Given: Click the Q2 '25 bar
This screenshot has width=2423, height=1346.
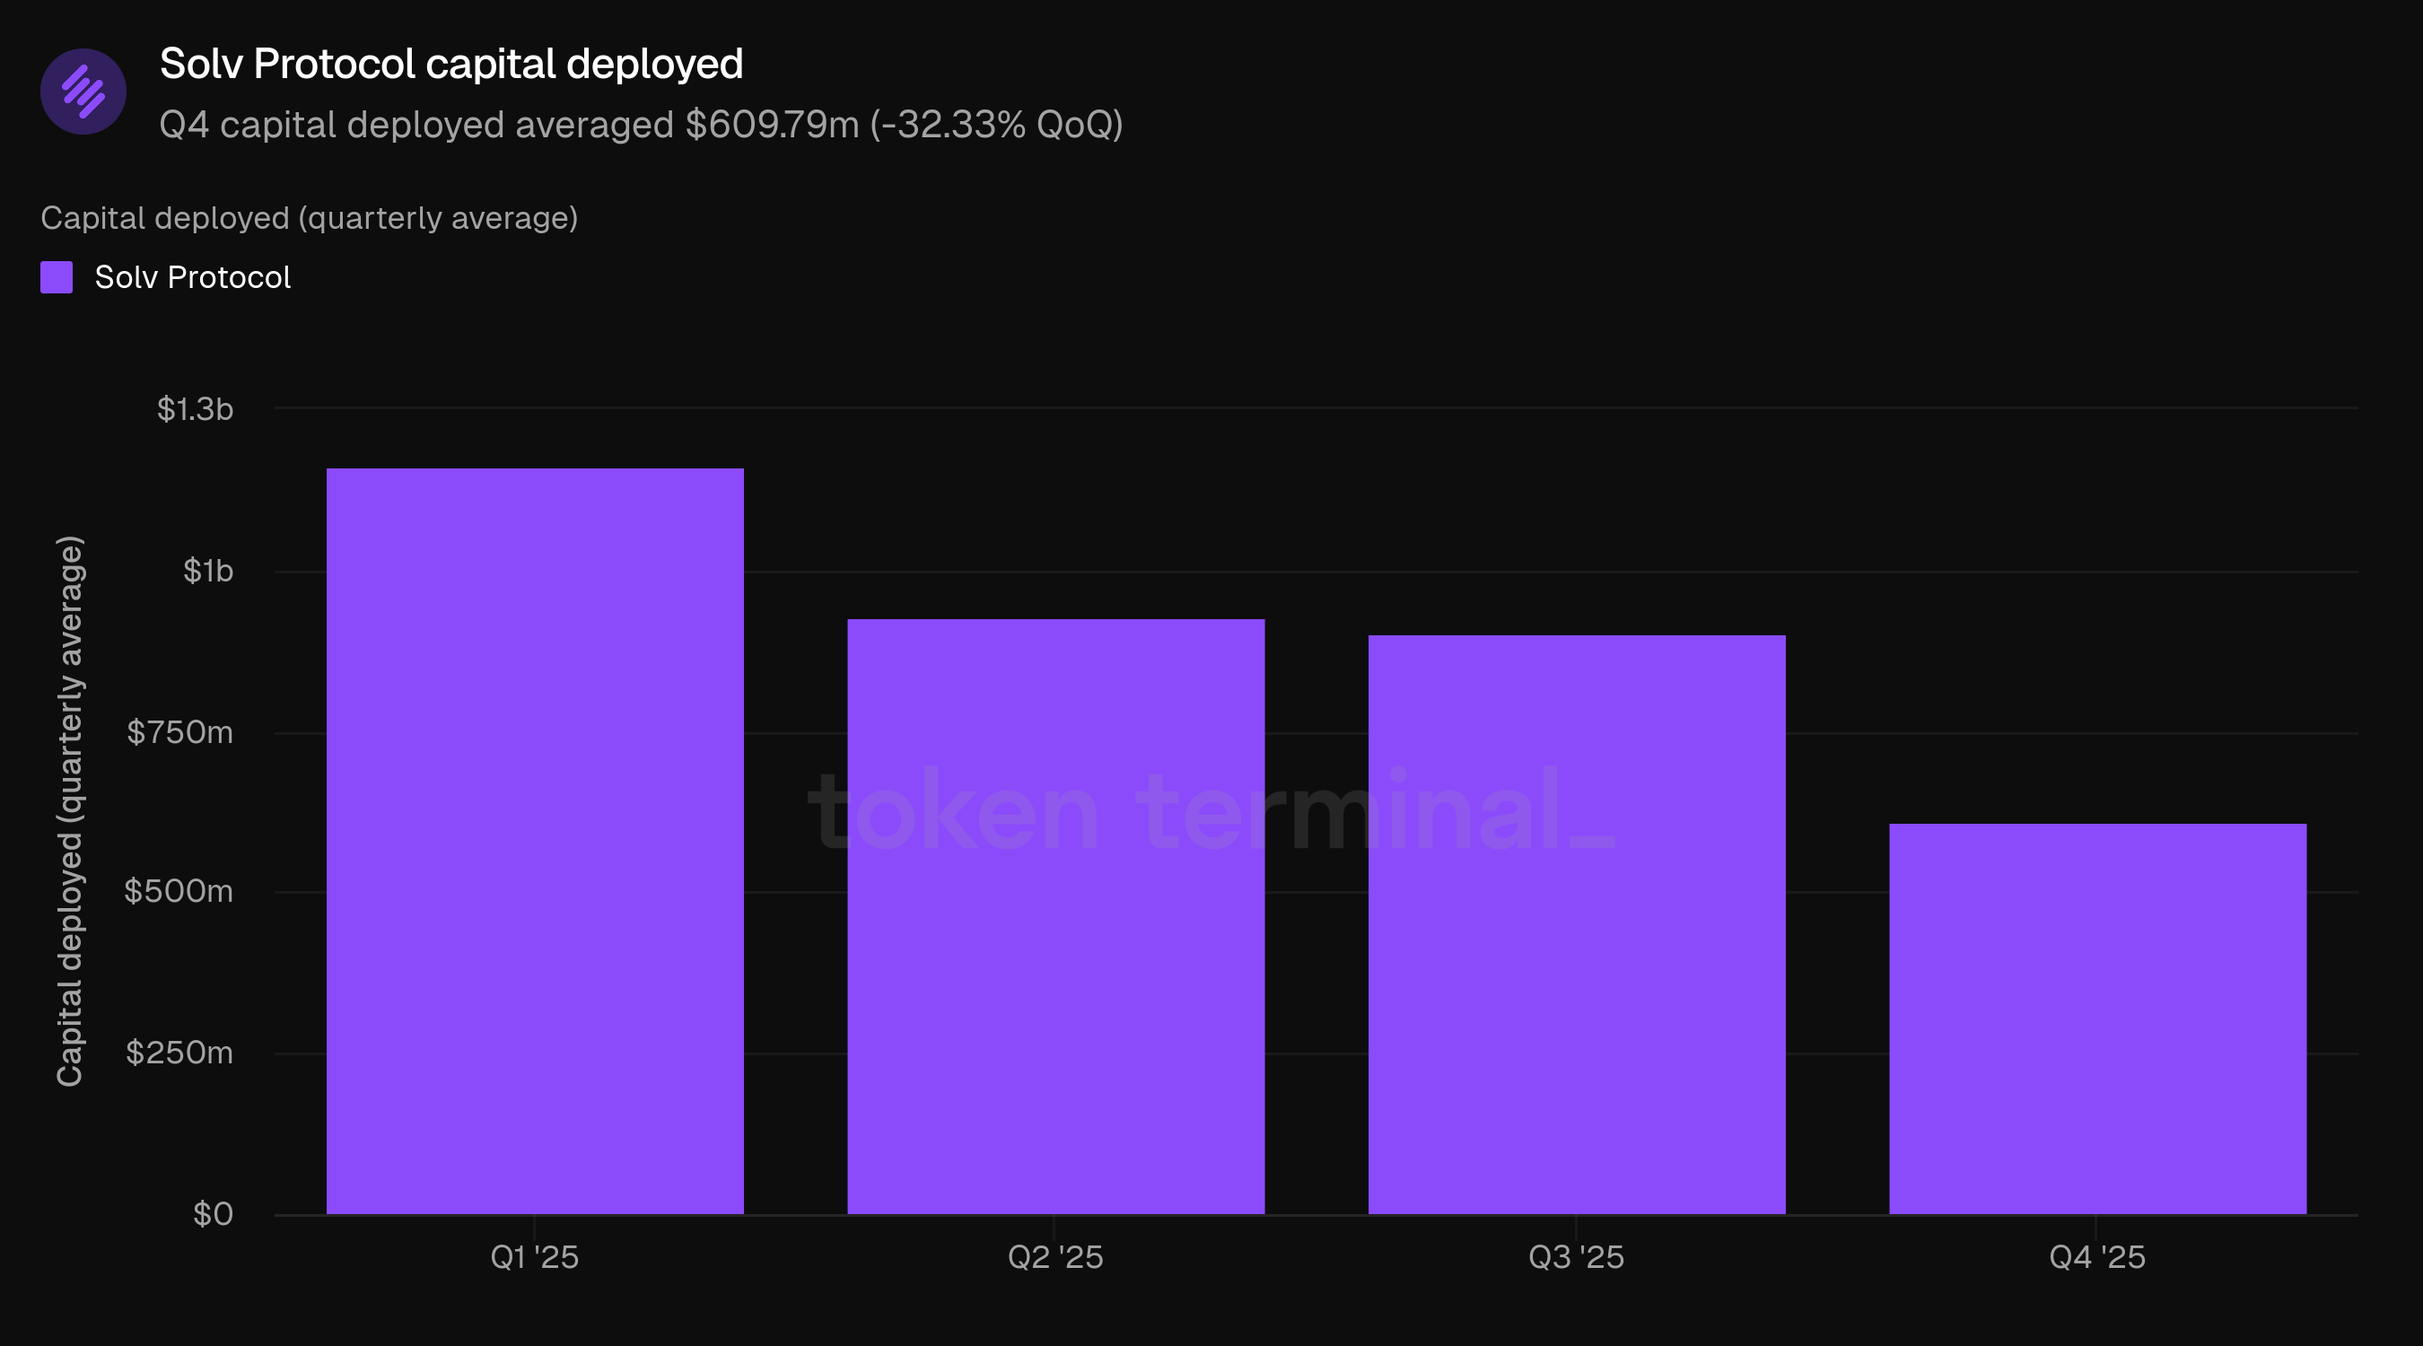Looking at the screenshot, I should (x=1055, y=916).
